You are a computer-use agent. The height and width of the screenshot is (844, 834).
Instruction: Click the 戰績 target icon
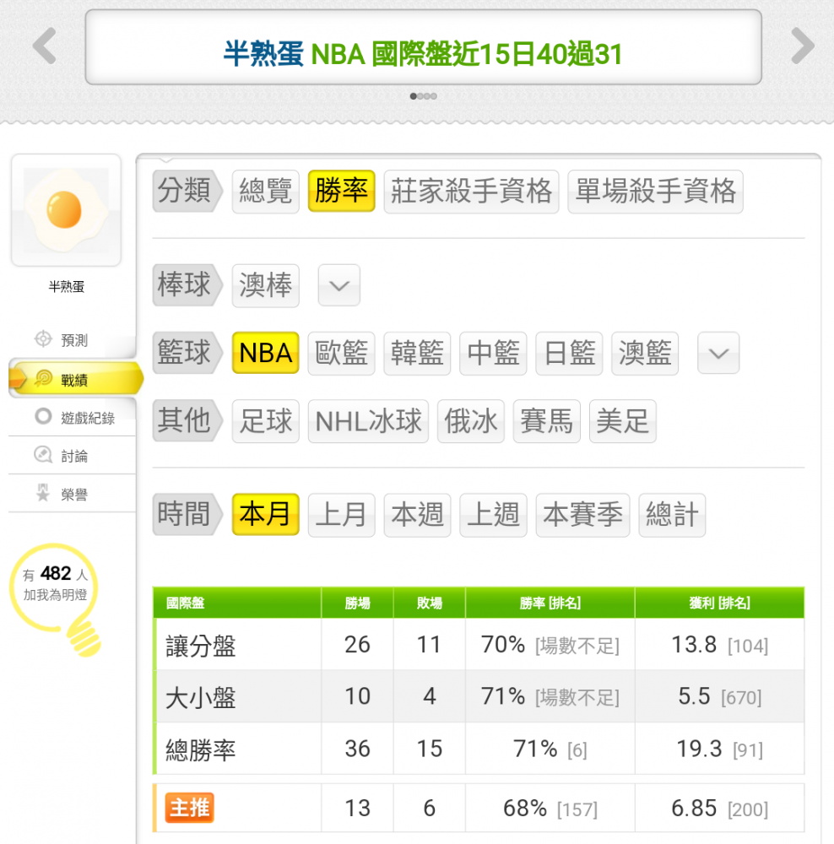pyautogui.click(x=43, y=379)
